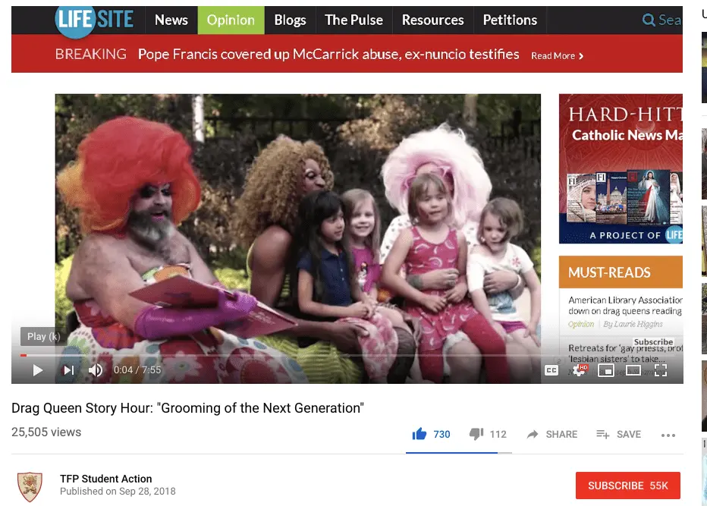Open video settings gear icon
The height and width of the screenshot is (506, 707).
(x=580, y=370)
